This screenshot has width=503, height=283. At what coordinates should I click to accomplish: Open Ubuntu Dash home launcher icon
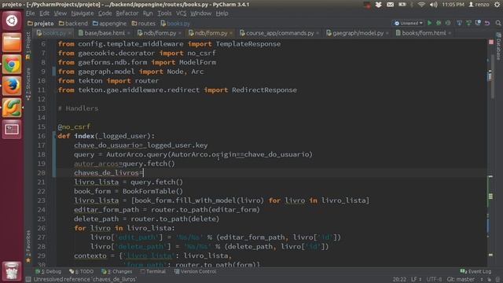point(12,21)
